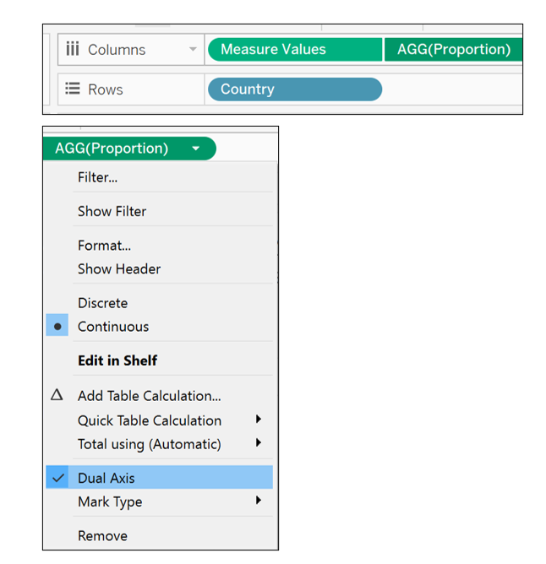Expand the Mark Type submenu
Image resolution: width=546 pixels, height=564 pixels.
[x=259, y=501]
